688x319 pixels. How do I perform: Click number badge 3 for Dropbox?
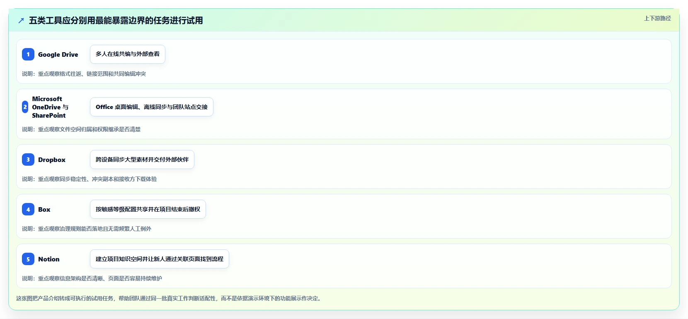pyautogui.click(x=28, y=159)
